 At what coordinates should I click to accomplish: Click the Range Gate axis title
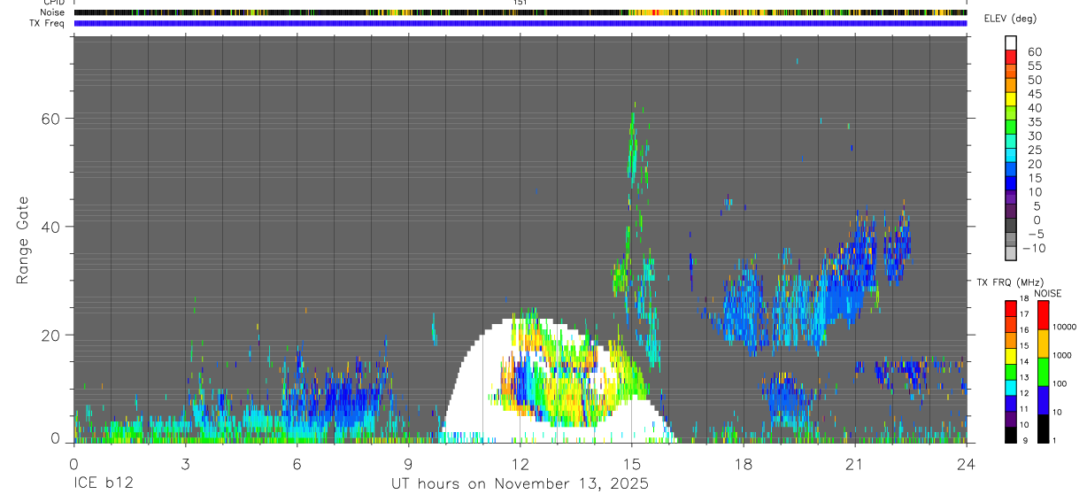pyautogui.click(x=22, y=241)
